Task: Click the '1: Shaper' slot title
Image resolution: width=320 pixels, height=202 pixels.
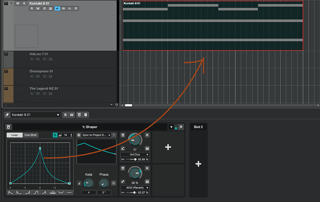Action: pos(90,127)
